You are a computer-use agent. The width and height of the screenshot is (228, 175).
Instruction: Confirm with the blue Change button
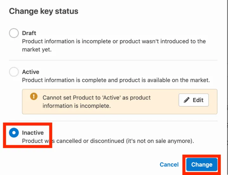click(202, 165)
